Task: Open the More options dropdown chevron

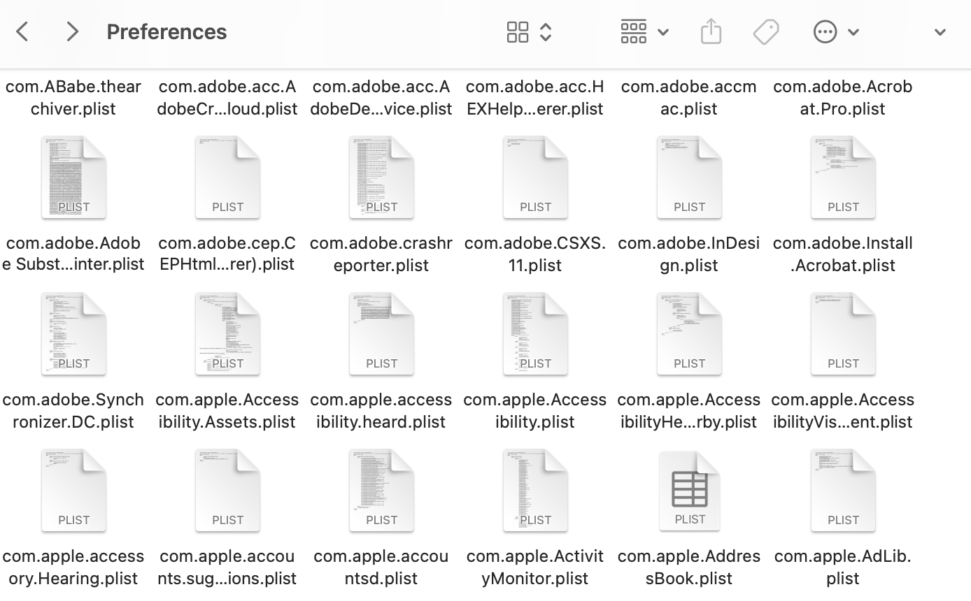Action: (x=852, y=31)
